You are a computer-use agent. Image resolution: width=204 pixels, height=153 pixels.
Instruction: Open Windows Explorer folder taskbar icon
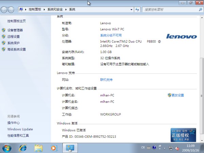pyautogui.click(x=38, y=148)
